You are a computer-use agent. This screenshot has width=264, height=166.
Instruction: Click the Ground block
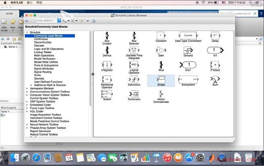pos(188,51)
